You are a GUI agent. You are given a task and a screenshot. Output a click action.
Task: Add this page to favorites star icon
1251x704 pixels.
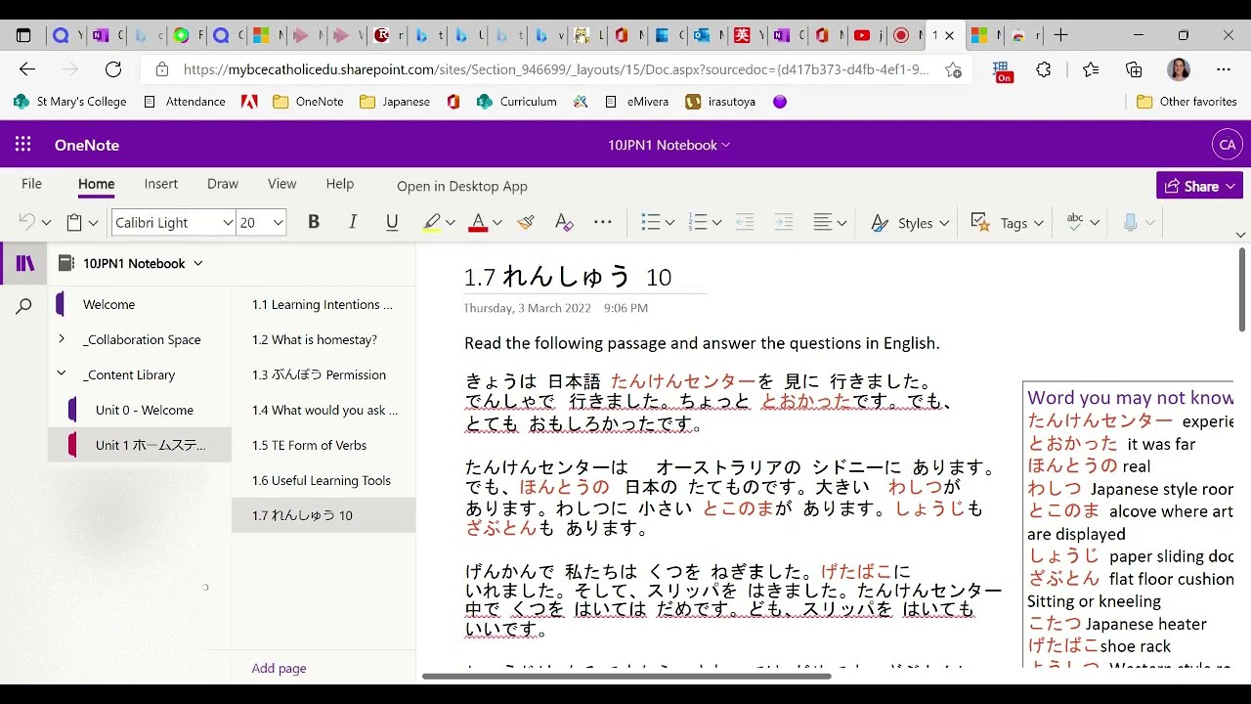point(953,69)
